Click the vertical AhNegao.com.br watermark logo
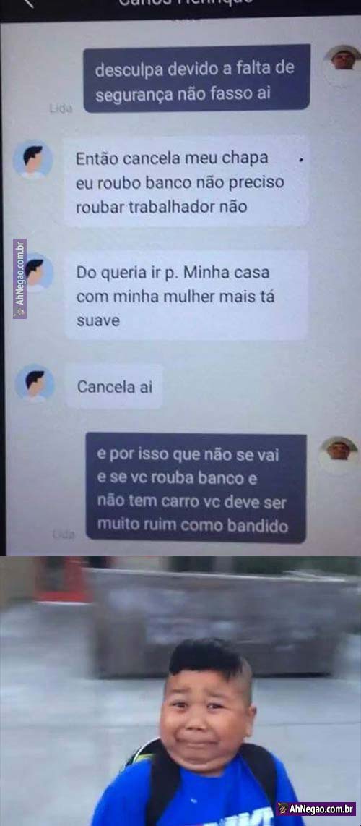The width and height of the screenshot is (361, 826). pyautogui.click(x=20, y=278)
